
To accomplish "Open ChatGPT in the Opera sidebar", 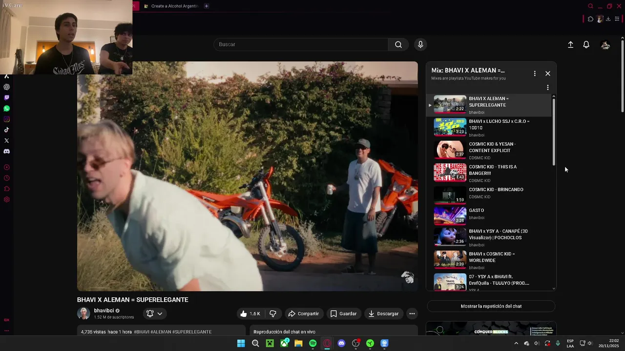I will pyautogui.click(x=6, y=87).
